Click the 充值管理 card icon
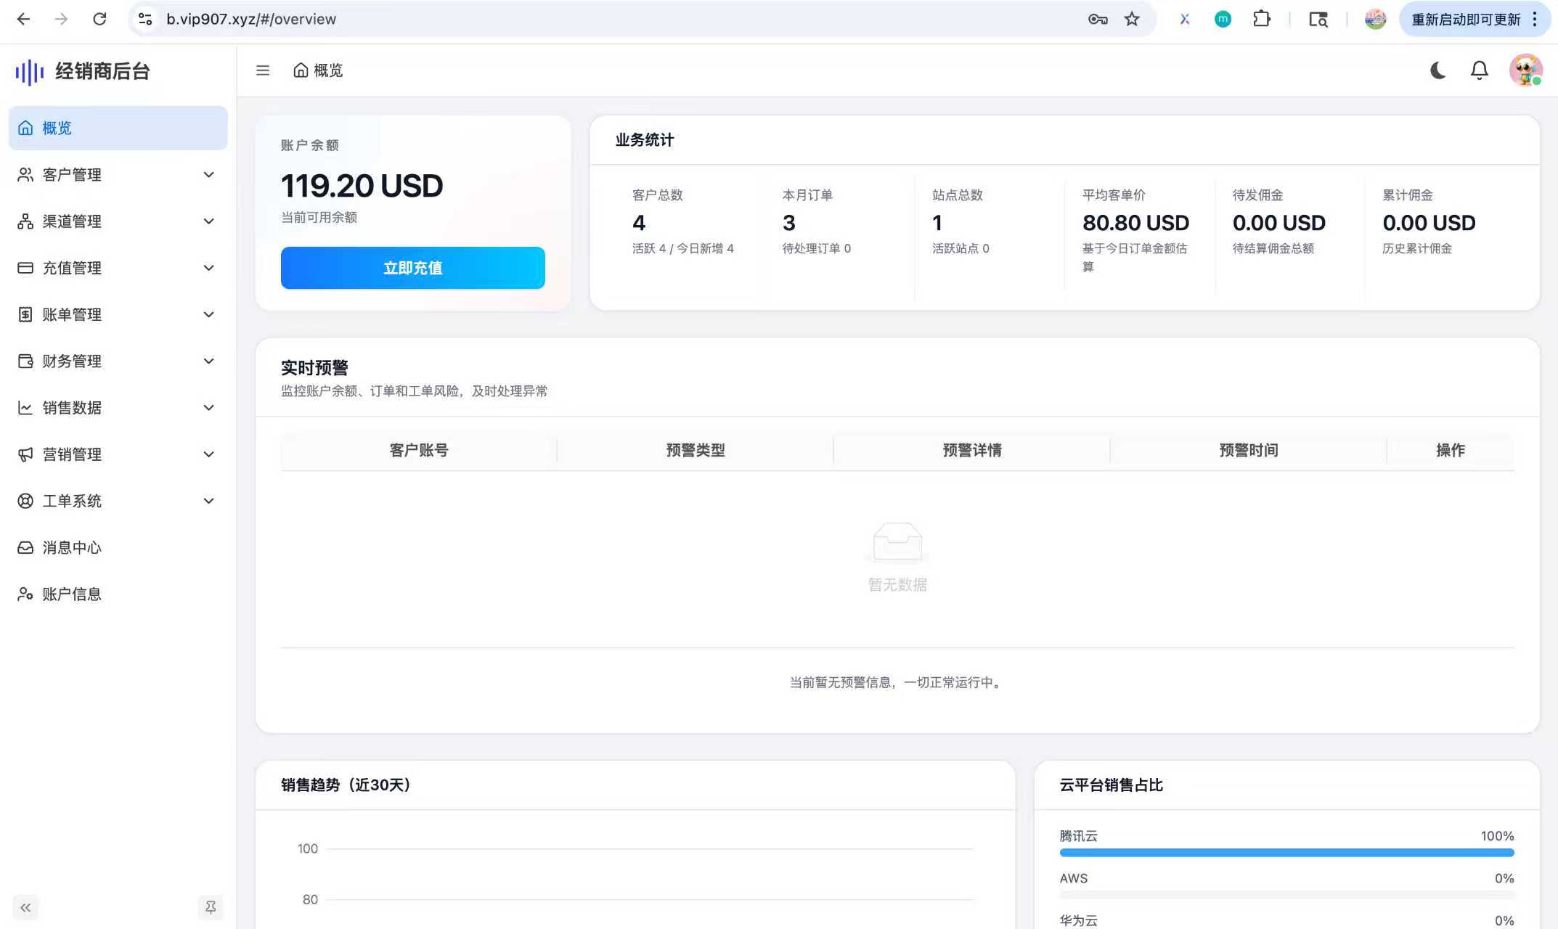This screenshot has width=1558, height=929. [x=25, y=268]
